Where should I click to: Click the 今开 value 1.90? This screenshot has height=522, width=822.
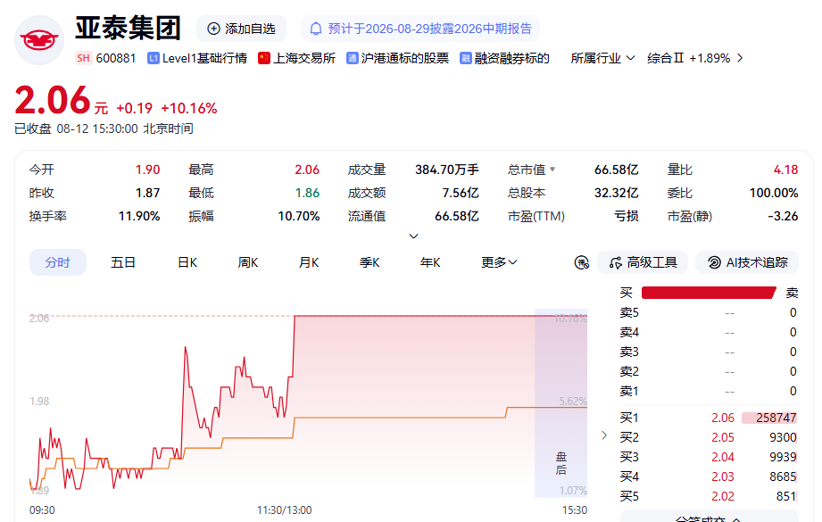click(x=148, y=170)
